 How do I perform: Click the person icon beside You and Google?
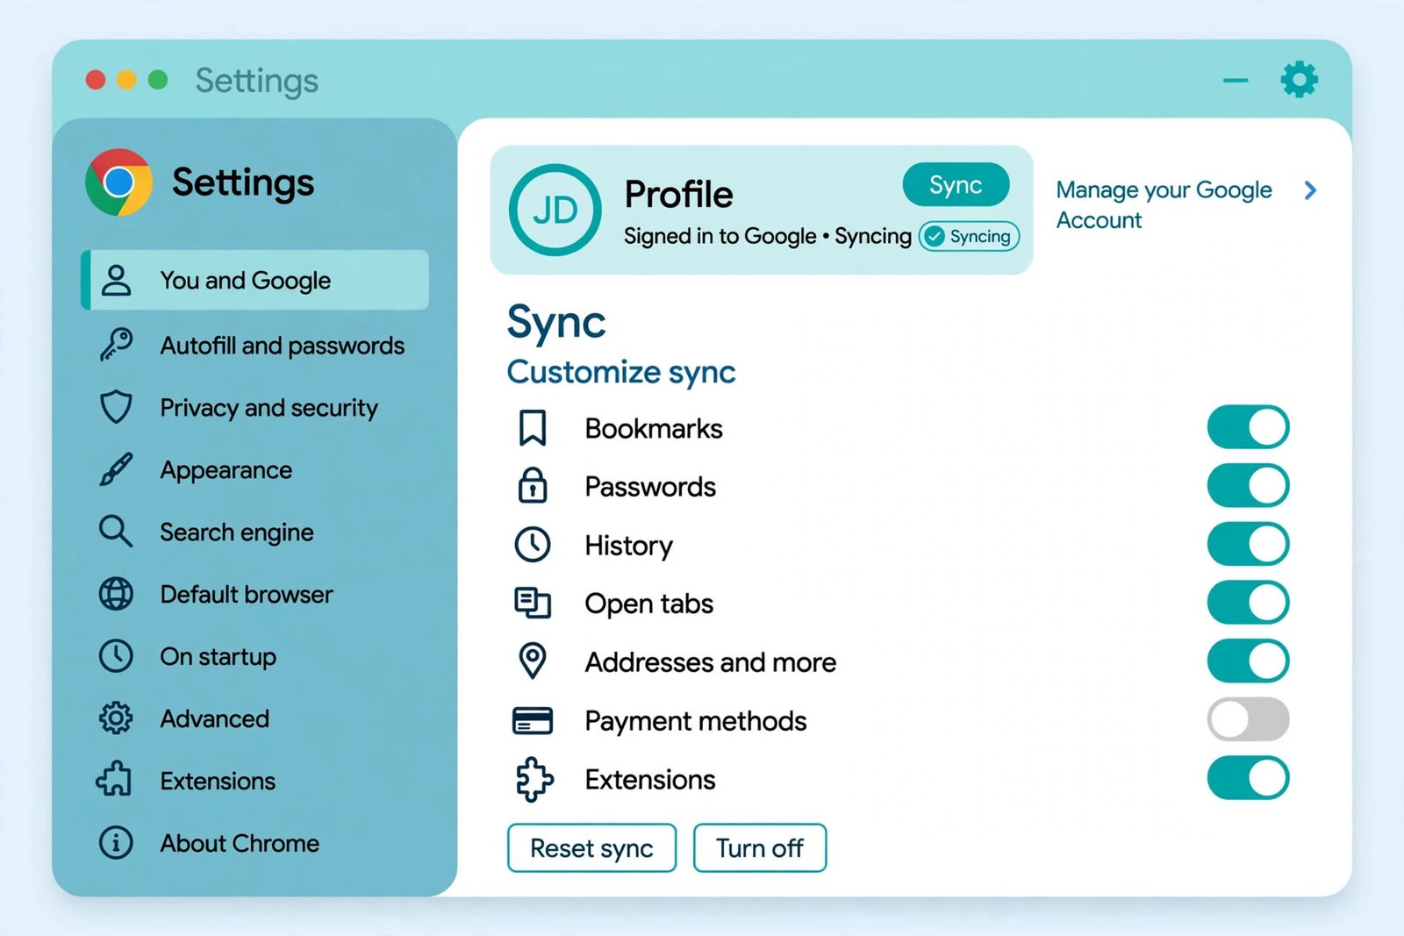pos(116,281)
